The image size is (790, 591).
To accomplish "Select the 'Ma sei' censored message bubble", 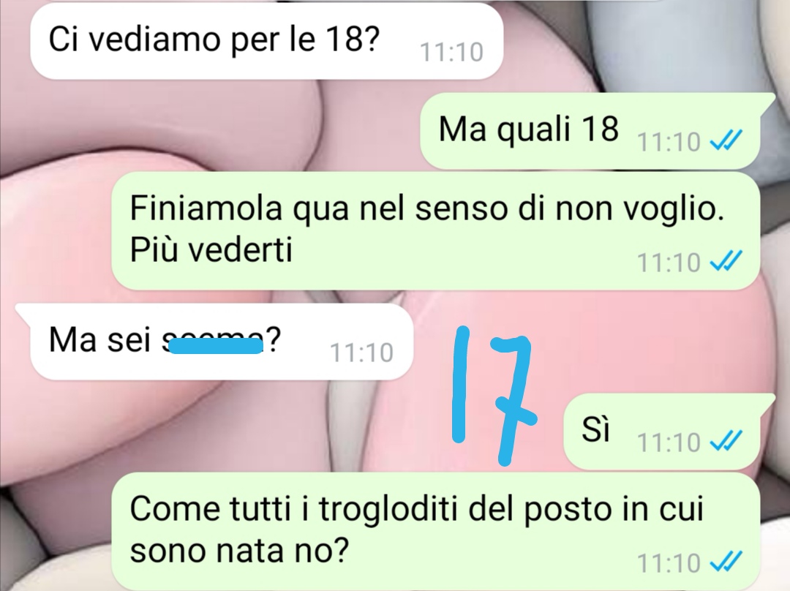I will [222, 342].
